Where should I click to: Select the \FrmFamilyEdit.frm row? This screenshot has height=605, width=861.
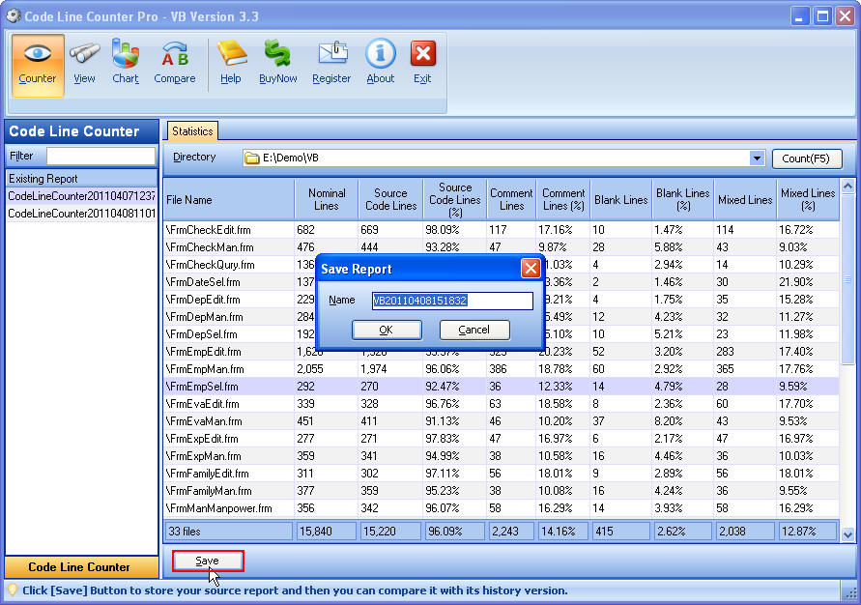coord(502,474)
